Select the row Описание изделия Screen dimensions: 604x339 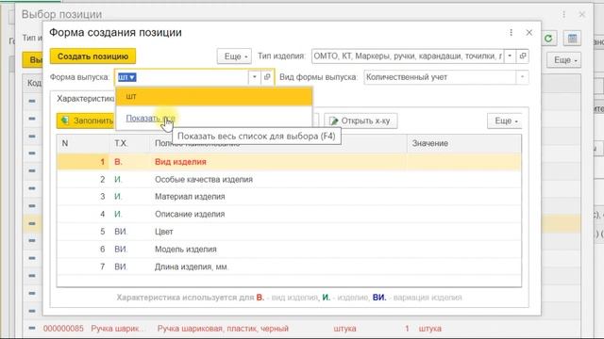click(x=289, y=214)
